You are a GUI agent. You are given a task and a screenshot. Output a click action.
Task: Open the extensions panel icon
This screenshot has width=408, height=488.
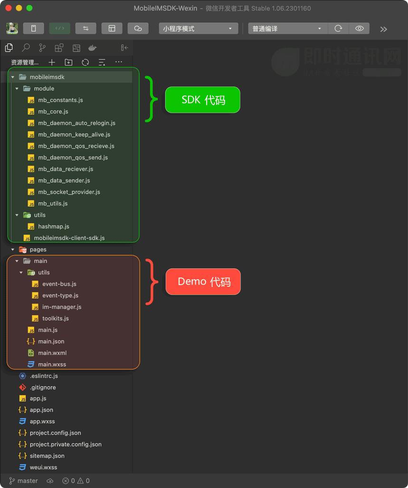click(x=59, y=48)
